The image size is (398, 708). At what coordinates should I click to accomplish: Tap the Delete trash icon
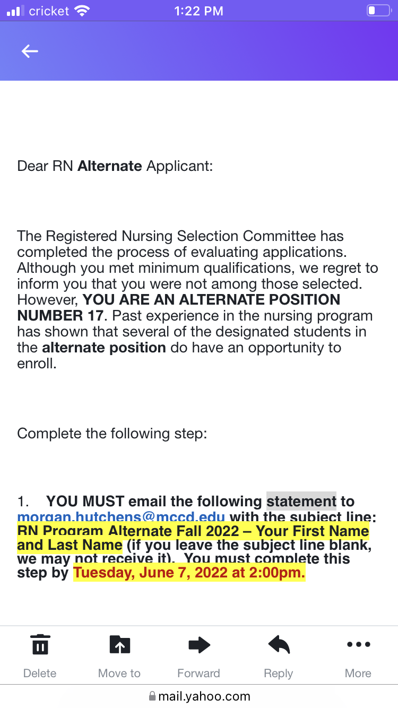click(40, 645)
